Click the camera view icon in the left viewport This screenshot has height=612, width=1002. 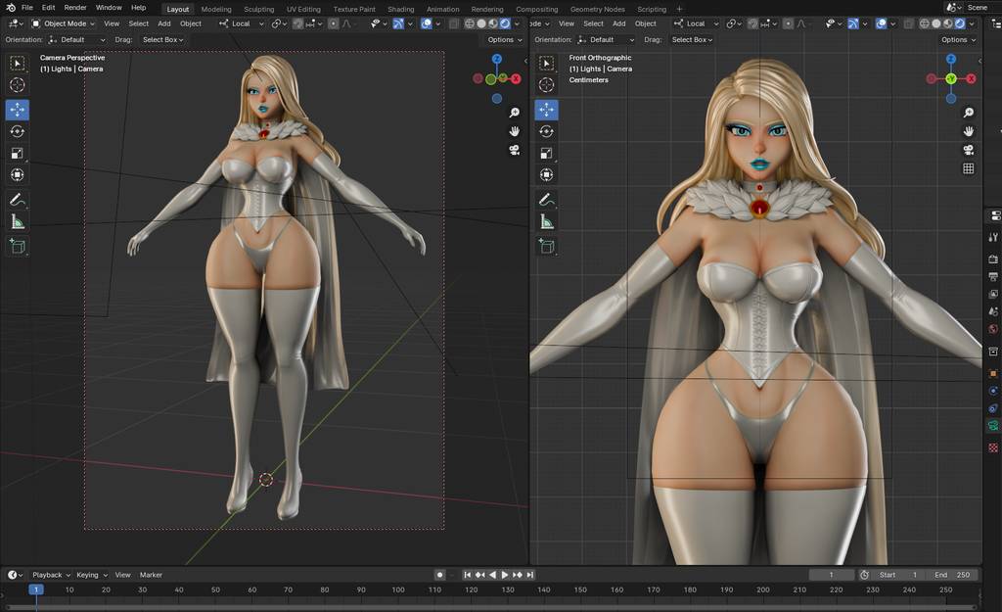pyautogui.click(x=514, y=150)
